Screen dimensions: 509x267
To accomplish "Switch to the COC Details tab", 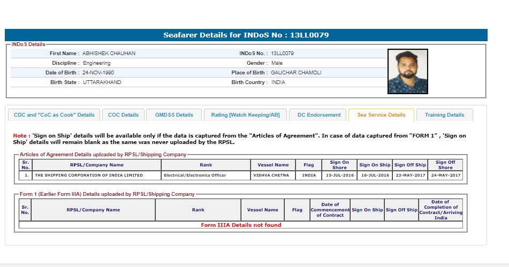I will point(123,115).
